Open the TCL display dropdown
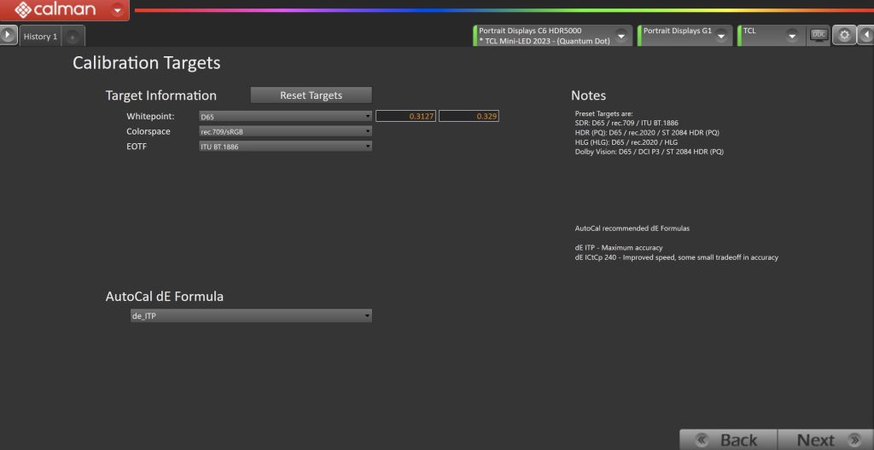This screenshot has width=874, height=450. [x=791, y=36]
